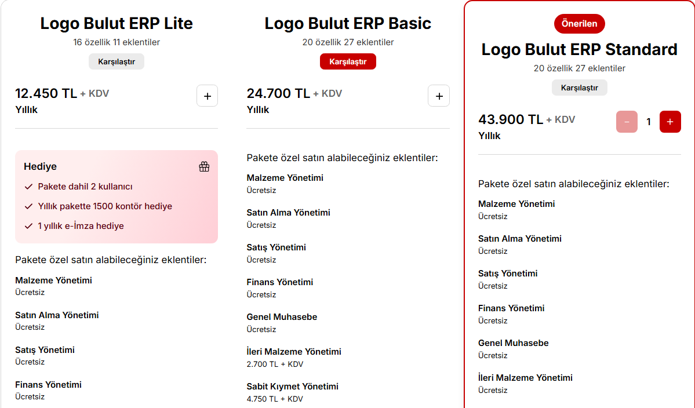Image resolution: width=695 pixels, height=408 pixels.
Task: Toggle Karşılaştır on ERP Basic package
Action: 348,61
